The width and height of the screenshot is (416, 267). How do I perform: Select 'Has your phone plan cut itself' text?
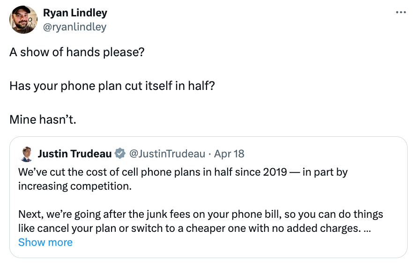[x=91, y=86]
